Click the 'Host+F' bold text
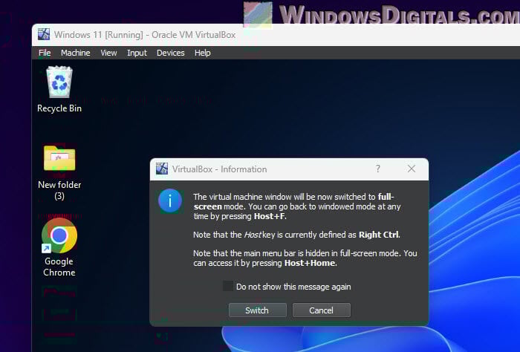520x352 pixels. pyautogui.click(x=269, y=216)
